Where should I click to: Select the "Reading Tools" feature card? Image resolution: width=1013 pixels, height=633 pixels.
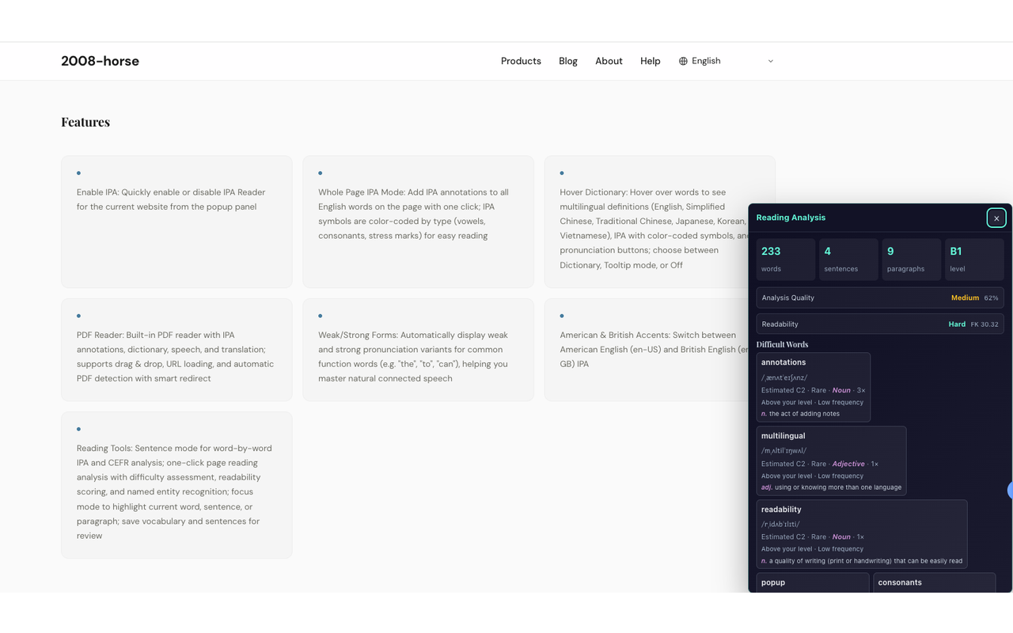click(x=176, y=485)
